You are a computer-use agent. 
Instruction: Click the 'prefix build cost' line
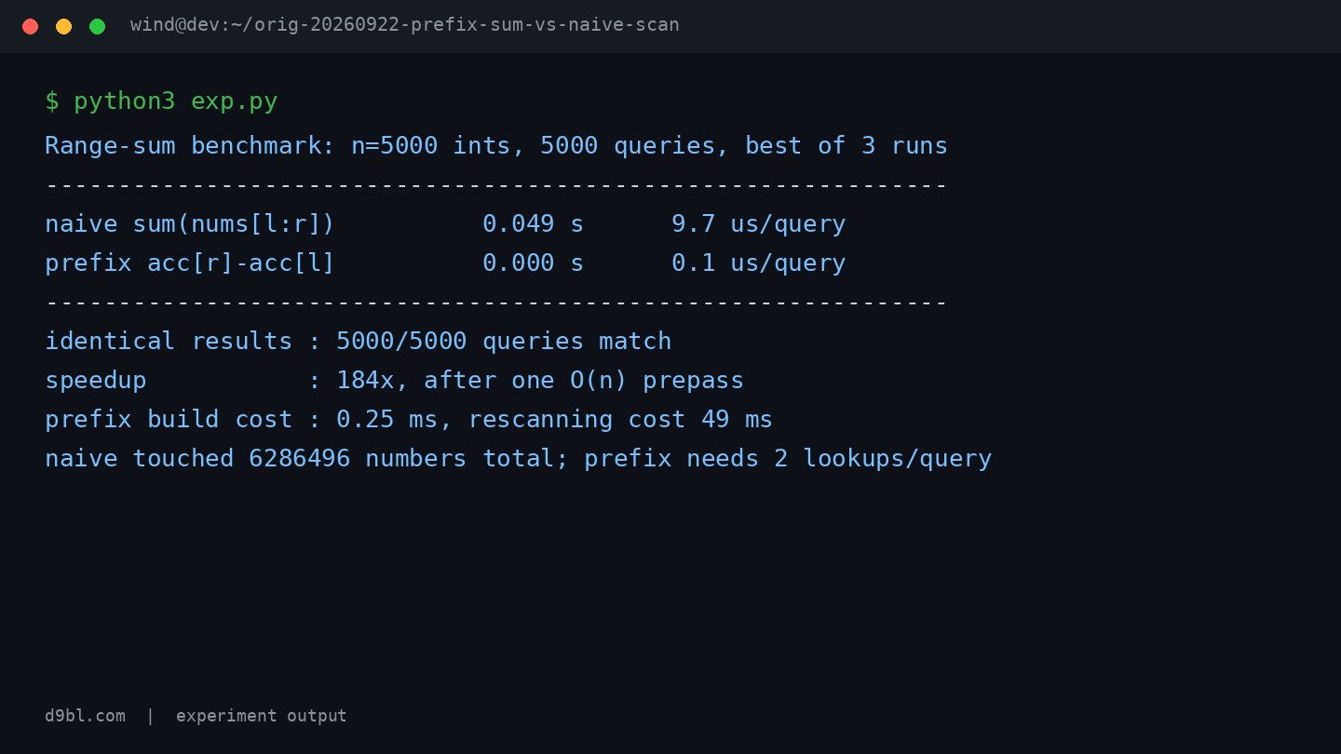409,420
